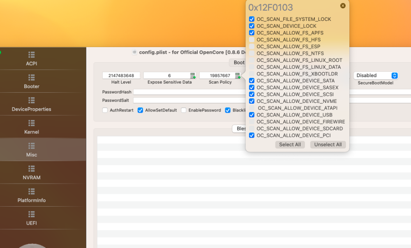Open calculator icon for Expose Sensitive Data

coord(193,75)
